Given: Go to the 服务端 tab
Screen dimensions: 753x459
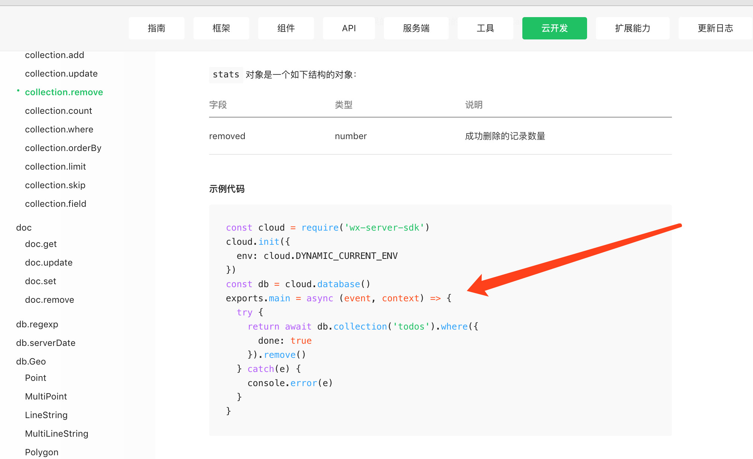Looking at the screenshot, I should point(416,28).
